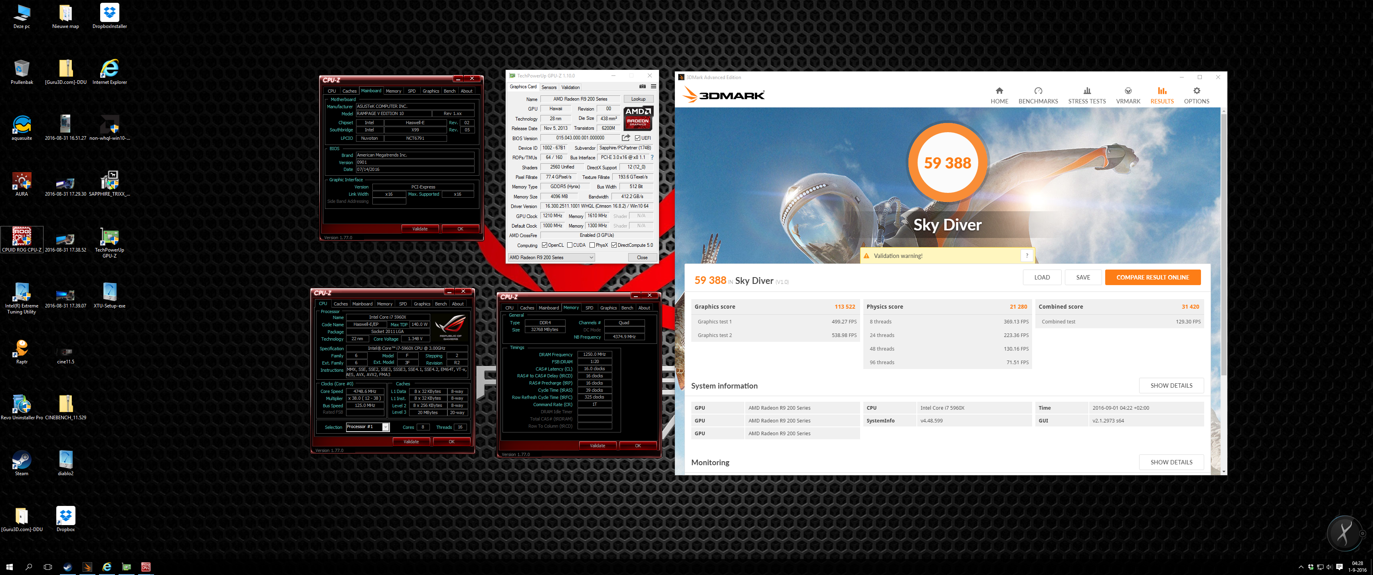Click GPU-Z taskbar icon
1373x575 pixels.
coord(126,567)
